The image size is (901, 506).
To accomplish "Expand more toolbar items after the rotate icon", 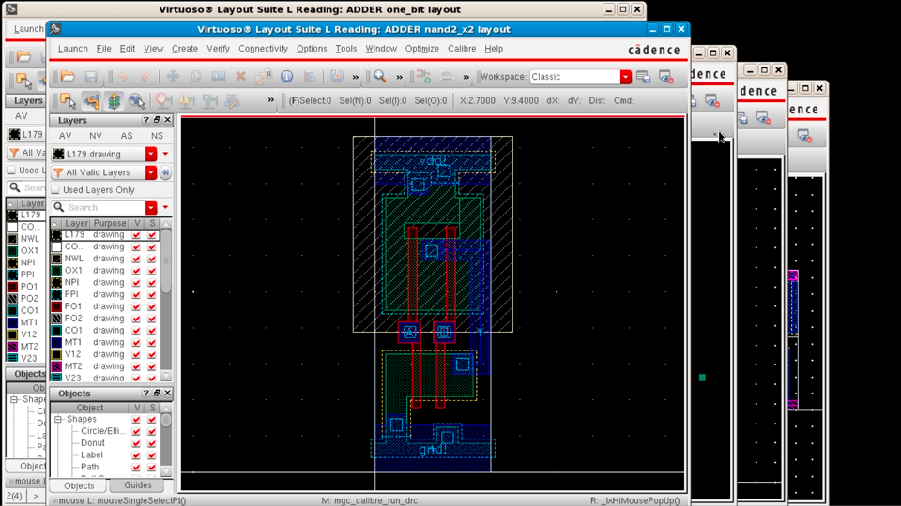I will (355, 77).
